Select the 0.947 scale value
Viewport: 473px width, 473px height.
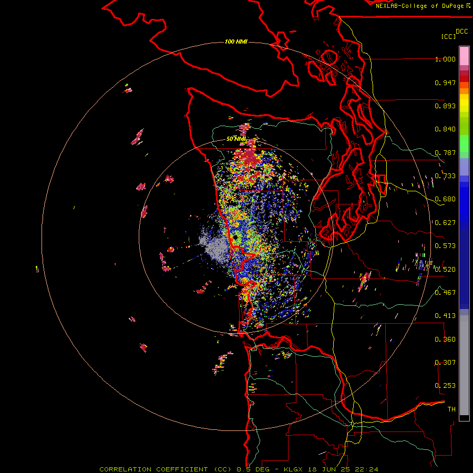[x=445, y=83]
